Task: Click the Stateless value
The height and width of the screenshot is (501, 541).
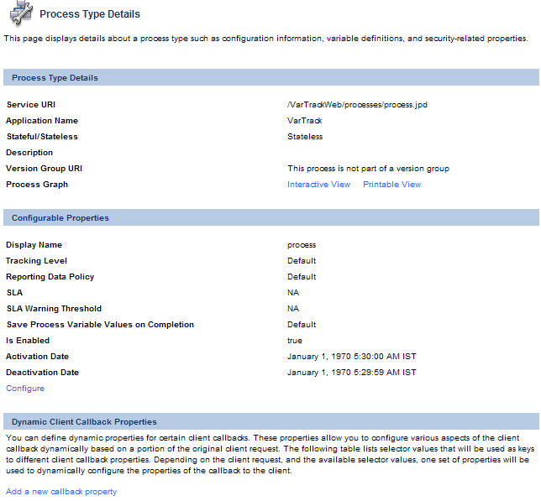Action: pyautogui.click(x=305, y=137)
